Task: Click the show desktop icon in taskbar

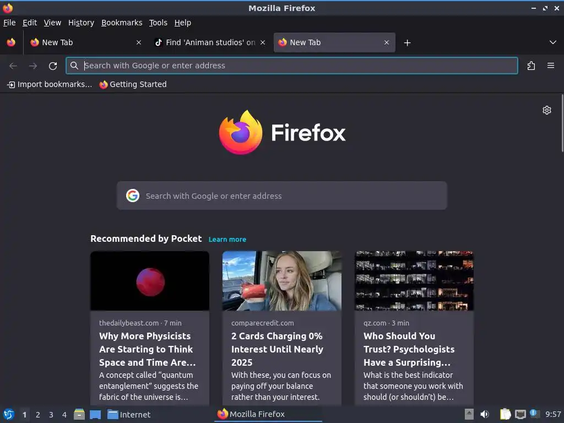Action: pos(95,414)
